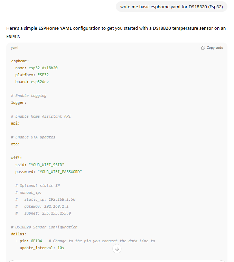Click the commented subnet 255.255.255.0 line

click(x=43, y=213)
